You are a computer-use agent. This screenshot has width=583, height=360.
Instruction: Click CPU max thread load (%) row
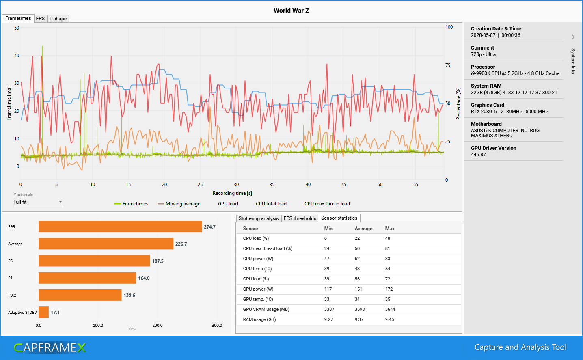pyautogui.click(x=349, y=248)
